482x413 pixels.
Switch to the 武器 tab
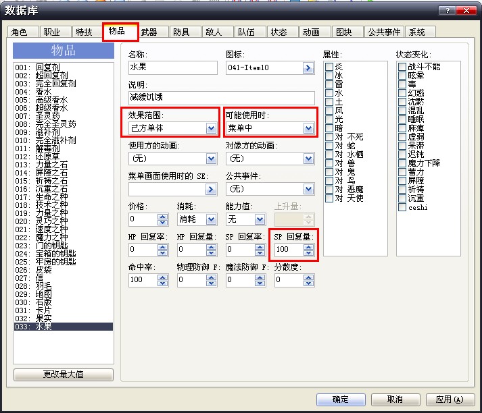pyautogui.click(x=153, y=32)
